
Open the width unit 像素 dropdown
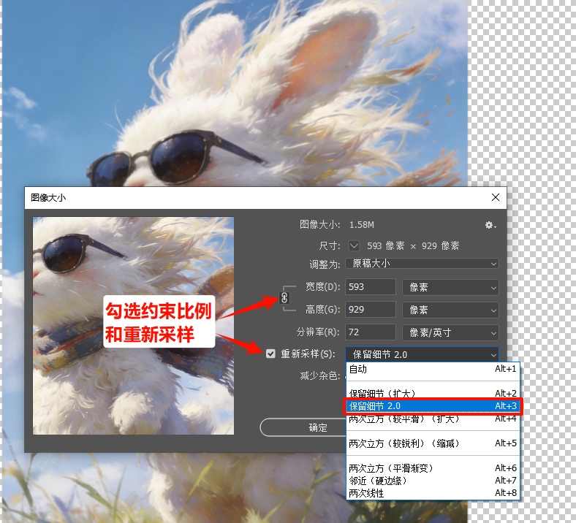(450, 287)
